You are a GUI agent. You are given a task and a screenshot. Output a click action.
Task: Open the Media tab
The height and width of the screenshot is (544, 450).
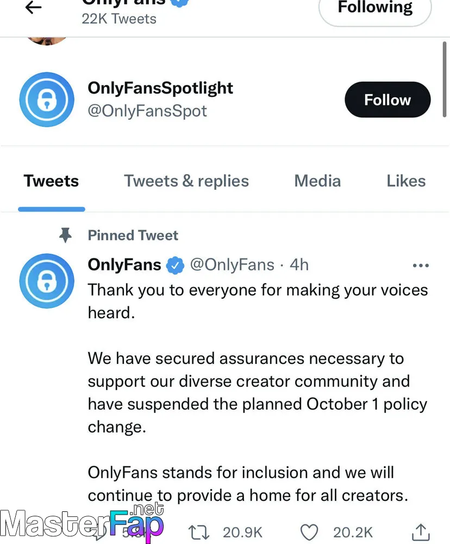tap(317, 181)
